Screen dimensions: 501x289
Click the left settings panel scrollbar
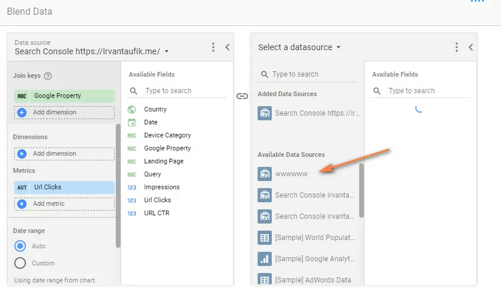pos(118,186)
